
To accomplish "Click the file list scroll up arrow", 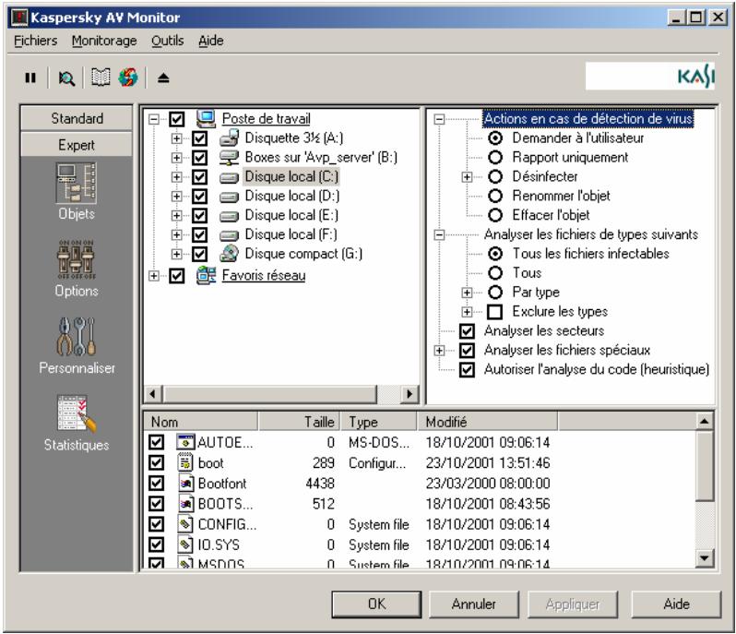I will 705,422.
